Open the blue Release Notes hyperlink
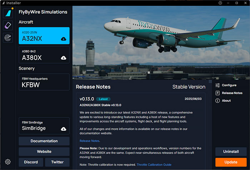The image size is (250, 170). (89, 141)
